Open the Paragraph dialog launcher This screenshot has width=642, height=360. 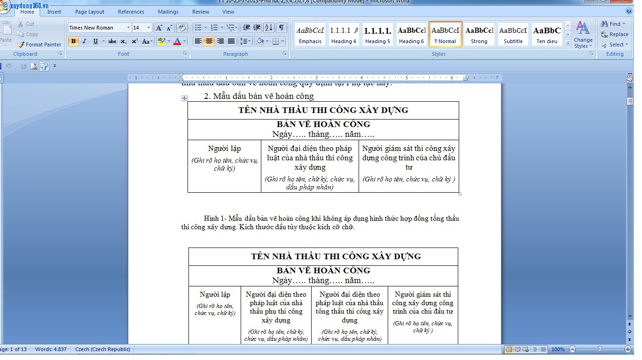point(285,54)
